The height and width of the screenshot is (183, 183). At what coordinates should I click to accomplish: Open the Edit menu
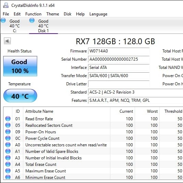click(17, 14)
